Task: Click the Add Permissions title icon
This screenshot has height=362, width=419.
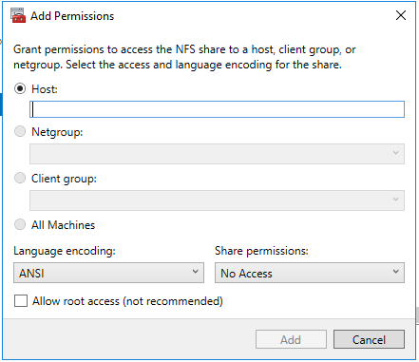Action: [x=18, y=15]
